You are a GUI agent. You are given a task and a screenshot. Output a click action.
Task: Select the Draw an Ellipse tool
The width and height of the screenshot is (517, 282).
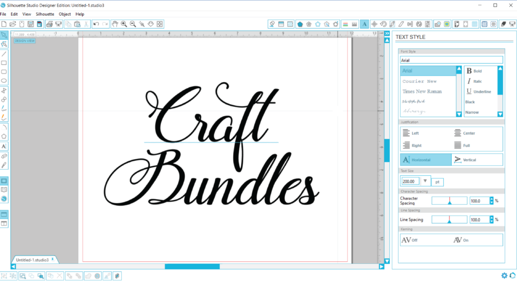(4, 80)
